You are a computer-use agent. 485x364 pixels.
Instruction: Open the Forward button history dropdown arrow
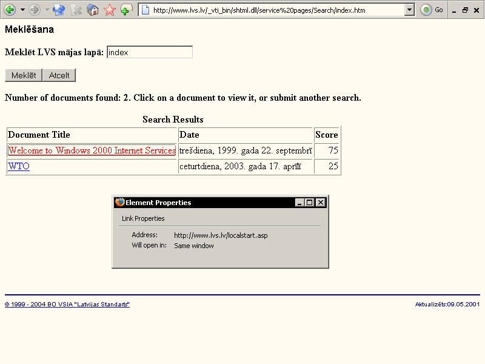coord(47,10)
